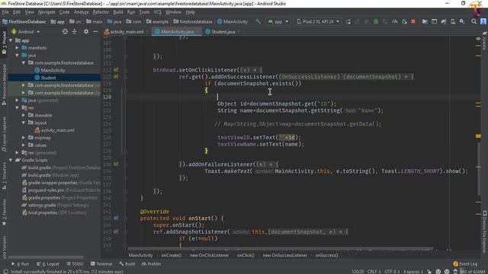Viewport: 488px width, 274px height.
Task: Click the inspections eye icon in editor
Action: click(478, 39)
